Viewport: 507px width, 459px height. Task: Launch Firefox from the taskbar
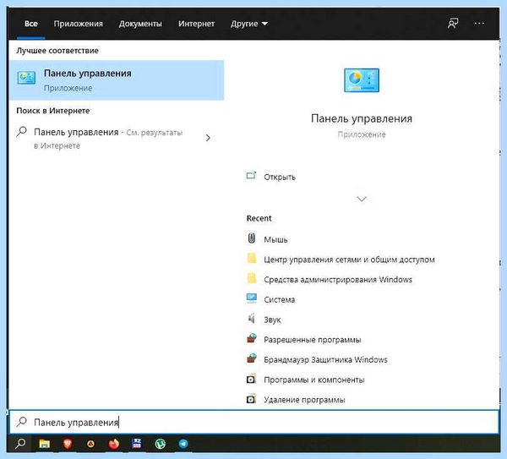tap(113, 444)
